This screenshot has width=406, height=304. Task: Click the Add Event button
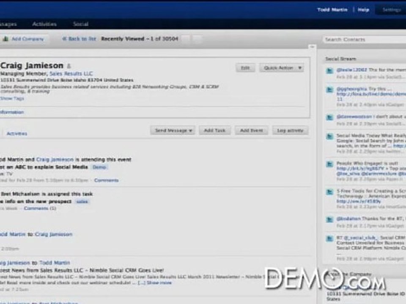pos(251,130)
